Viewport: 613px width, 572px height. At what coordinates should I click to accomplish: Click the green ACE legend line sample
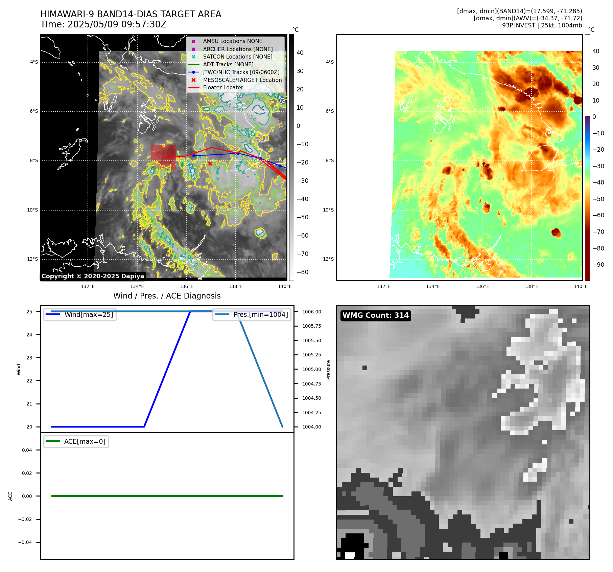53,441
